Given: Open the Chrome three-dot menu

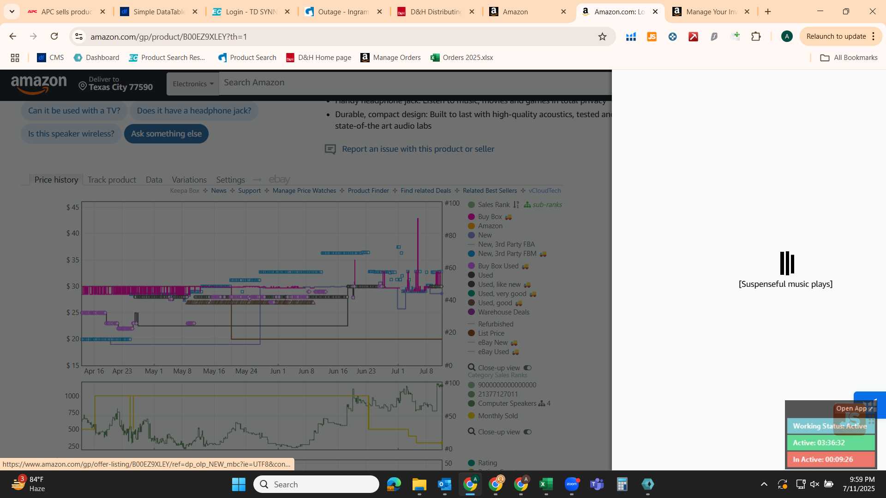Looking at the screenshot, I should [874, 36].
